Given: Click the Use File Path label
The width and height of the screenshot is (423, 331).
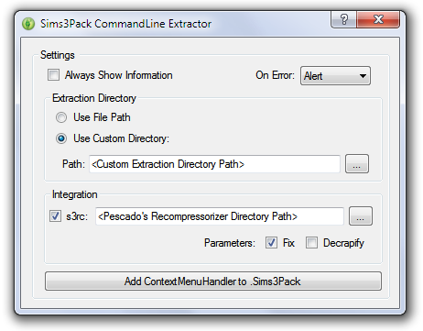Looking at the screenshot, I should click(x=102, y=117).
